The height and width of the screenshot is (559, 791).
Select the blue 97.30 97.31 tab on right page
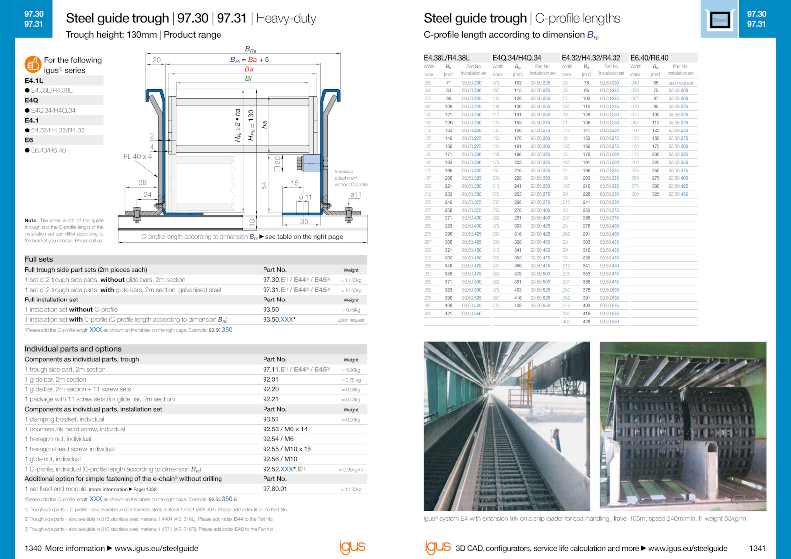pyautogui.click(x=757, y=19)
